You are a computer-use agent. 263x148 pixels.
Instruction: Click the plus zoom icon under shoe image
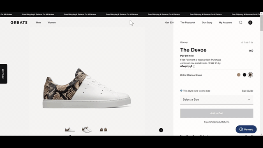[x=161, y=130]
